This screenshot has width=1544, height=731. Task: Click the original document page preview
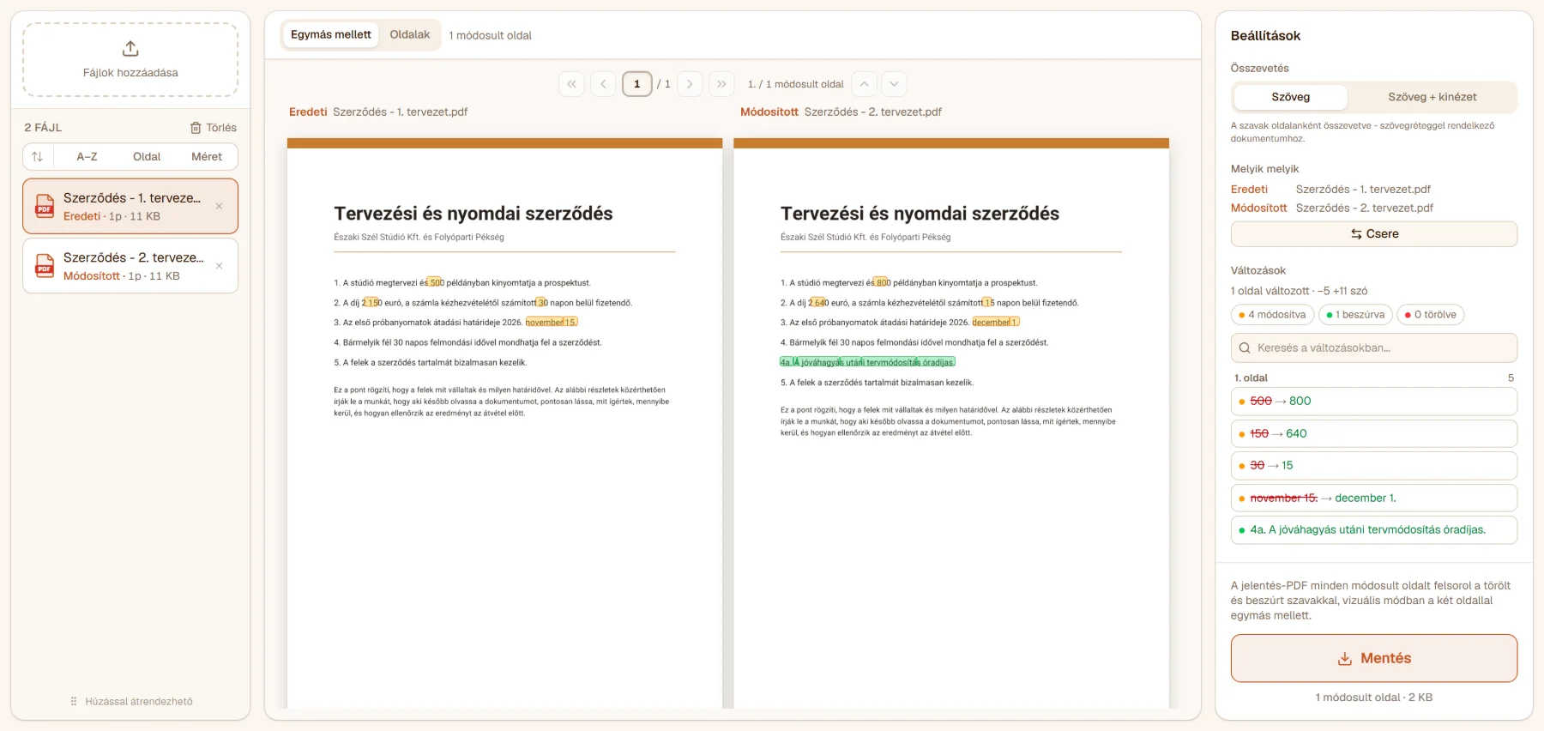(x=504, y=424)
